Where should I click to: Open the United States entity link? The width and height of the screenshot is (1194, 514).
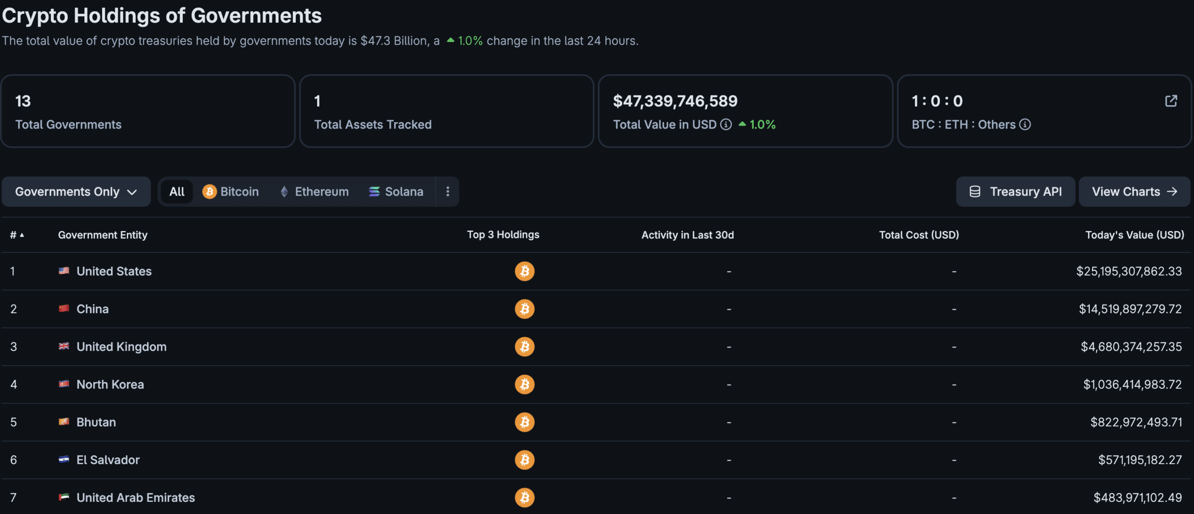114,271
